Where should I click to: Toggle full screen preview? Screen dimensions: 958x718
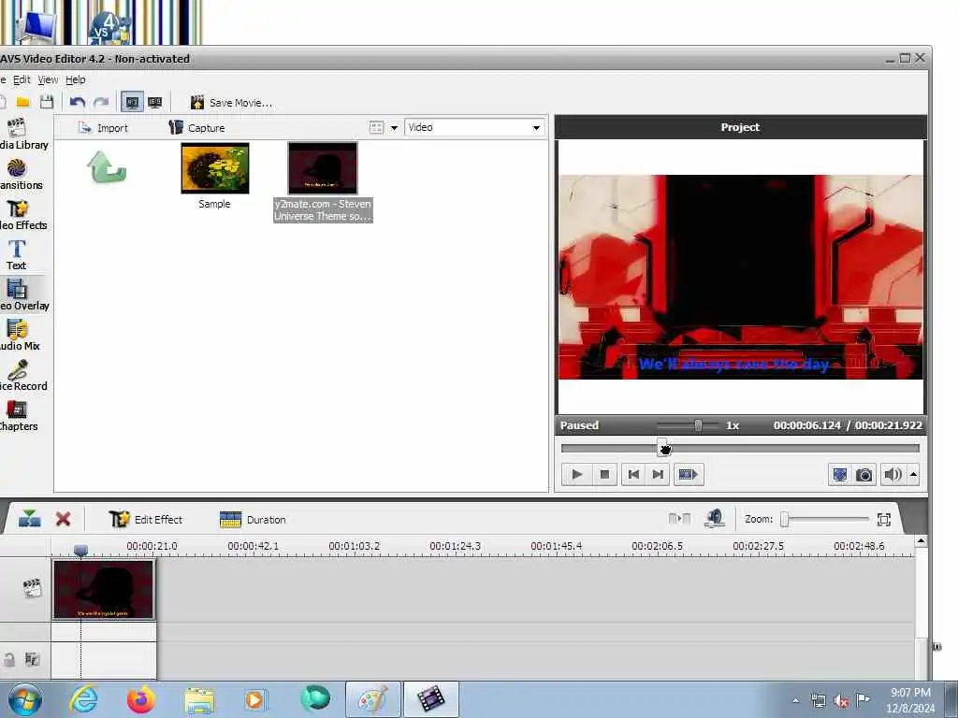(x=840, y=474)
